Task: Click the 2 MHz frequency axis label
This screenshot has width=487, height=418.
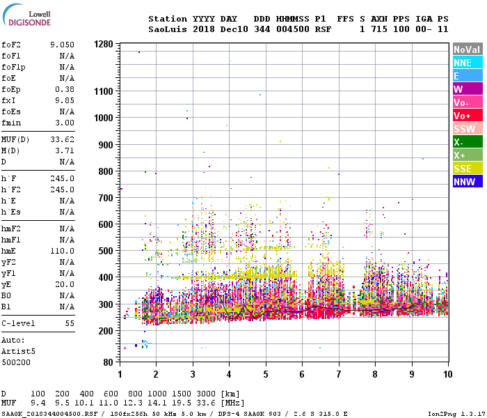Action: [156, 374]
